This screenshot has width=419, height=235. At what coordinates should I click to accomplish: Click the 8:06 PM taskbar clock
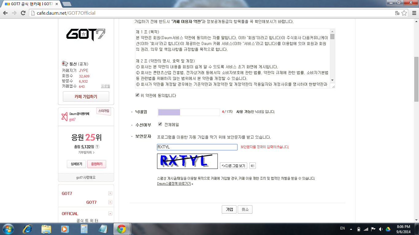point(403,229)
